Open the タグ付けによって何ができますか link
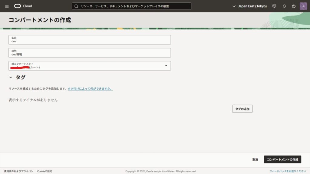Viewport: 310px width, 174px height. tap(90, 89)
